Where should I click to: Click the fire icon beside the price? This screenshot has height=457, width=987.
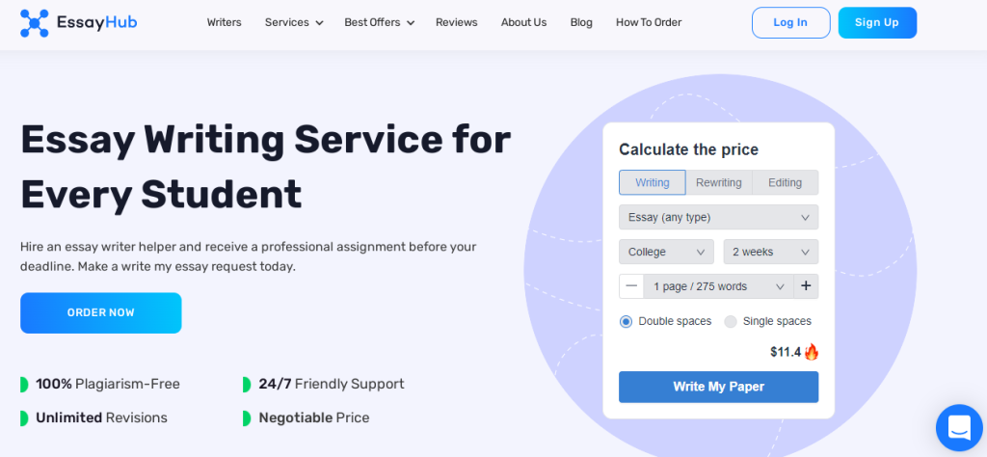pos(812,352)
